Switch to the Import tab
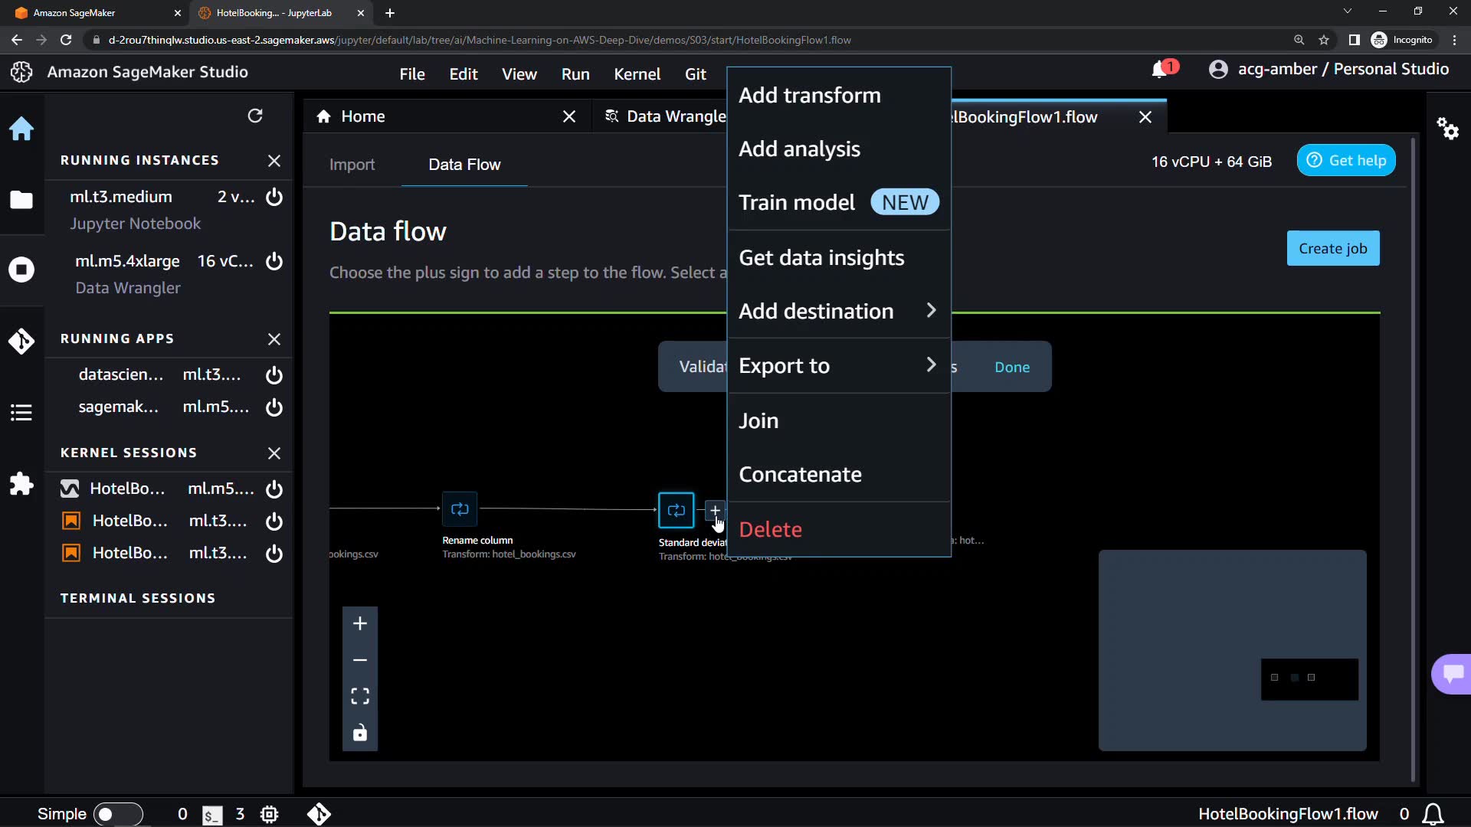The image size is (1471, 827). pyautogui.click(x=352, y=165)
